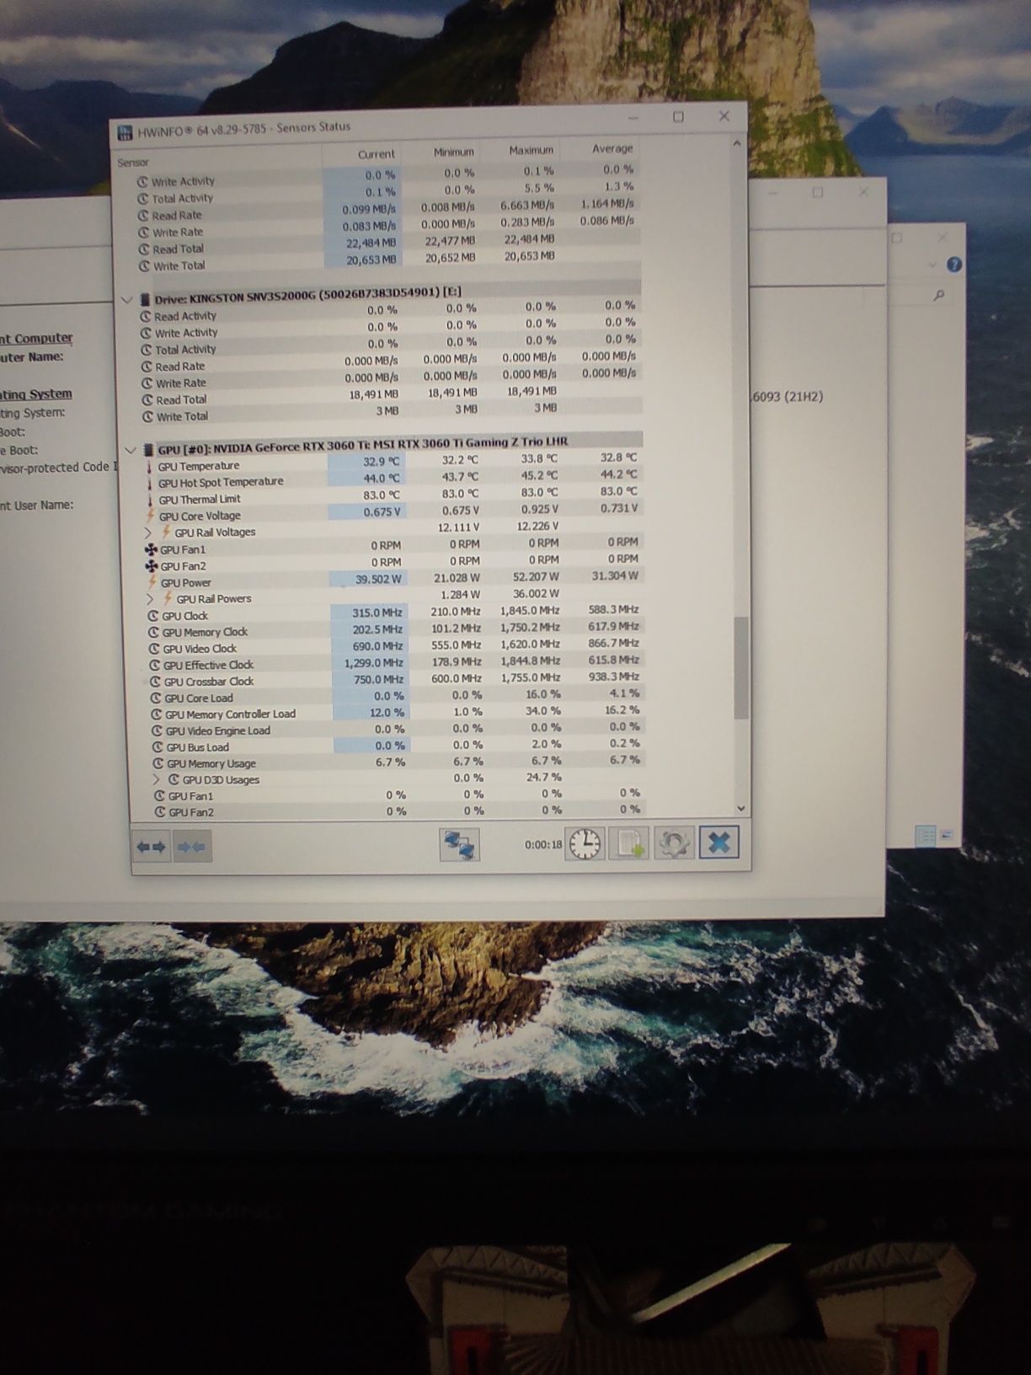Click the ribbon chevron in the background window
1031x1375 pixels.
coord(932,265)
